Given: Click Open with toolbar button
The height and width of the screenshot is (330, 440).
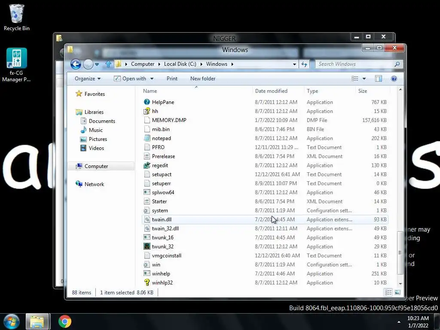Looking at the screenshot, I should click(131, 79).
